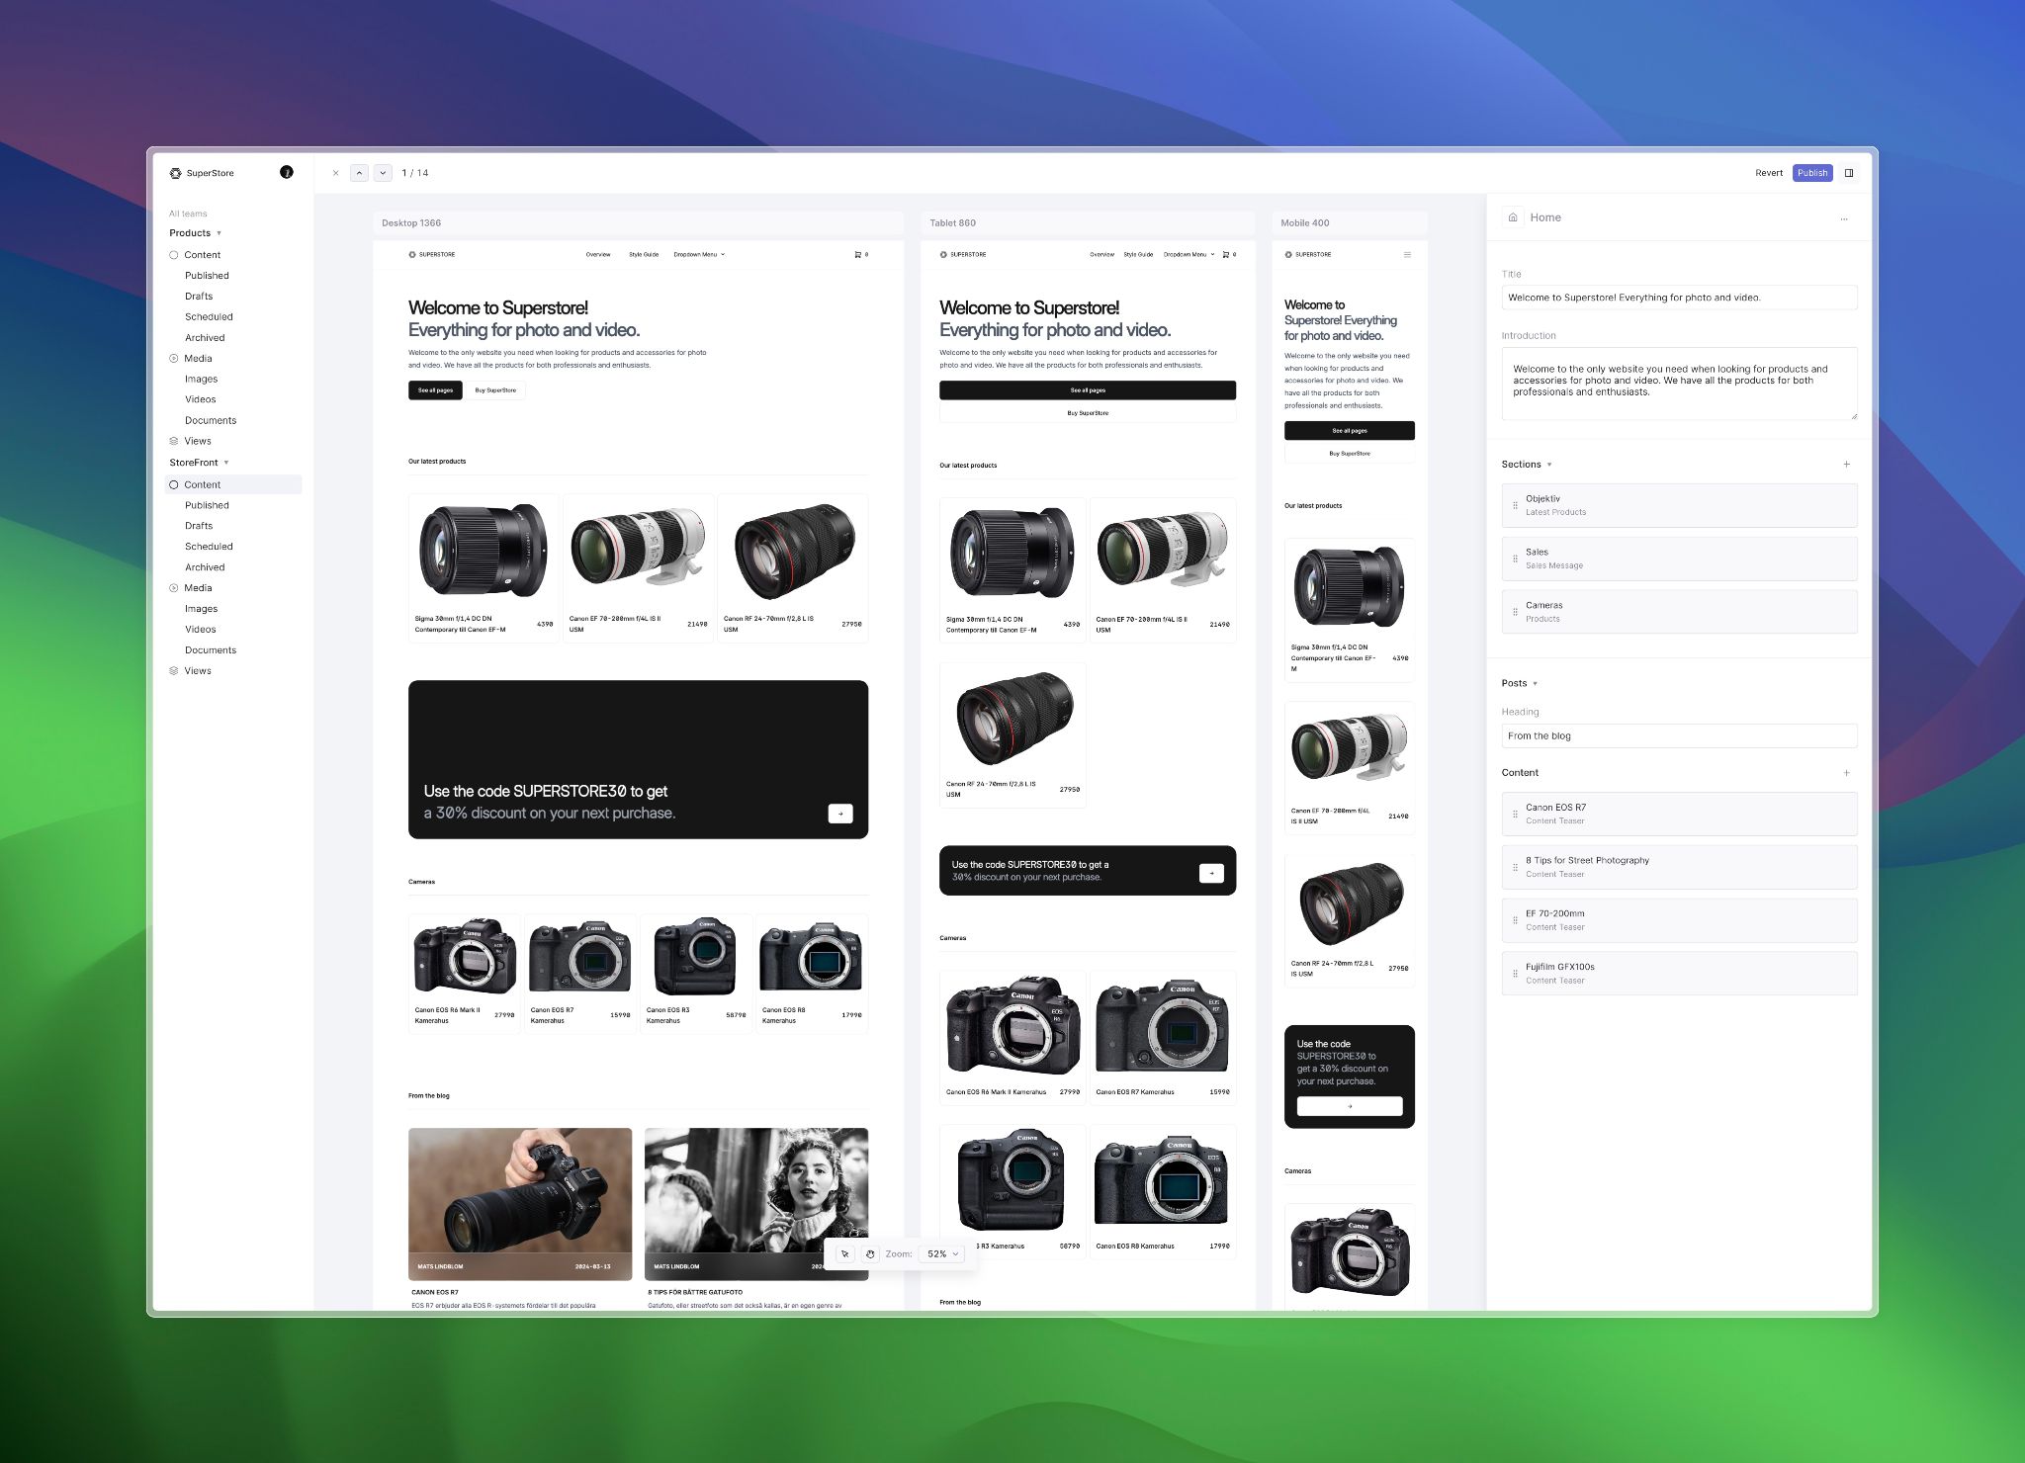This screenshot has height=1463, width=2025.
Task: Click See all pages in Desktop preview
Action: (435, 390)
